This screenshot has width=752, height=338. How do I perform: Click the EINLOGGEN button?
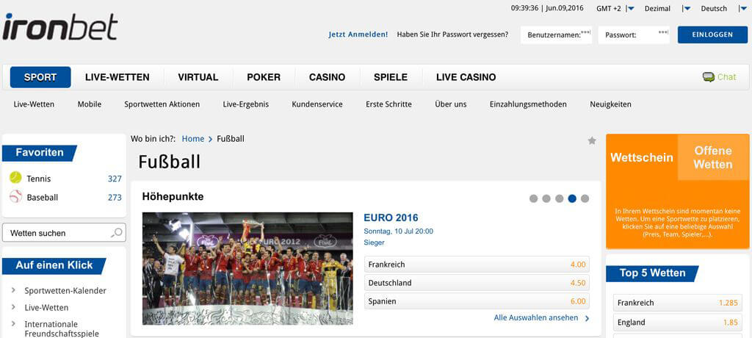pos(712,35)
